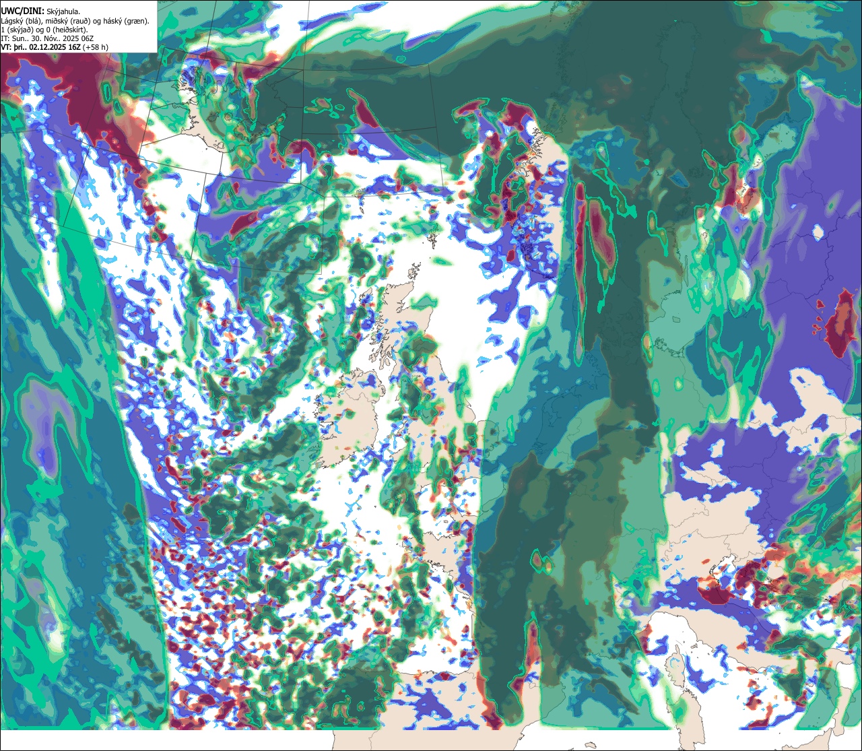Click the "1 (skýjað) og 0 (heiðskírt)." line
The height and width of the screenshot is (751, 862).
point(44,30)
